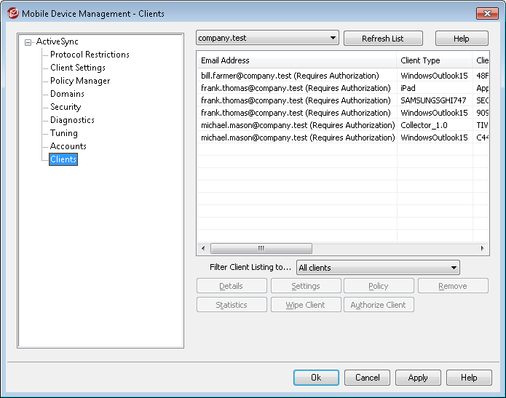Select the michael.mason Collector_1.0 client row
506x398 pixels.
click(x=298, y=125)
